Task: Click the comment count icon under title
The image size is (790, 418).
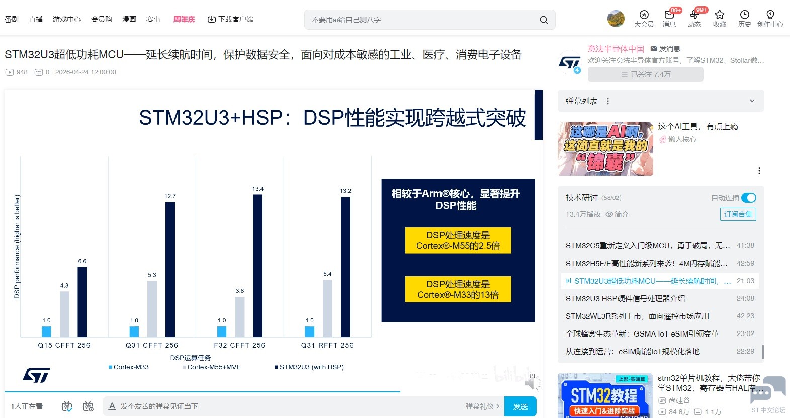Action: coord(39,72)
